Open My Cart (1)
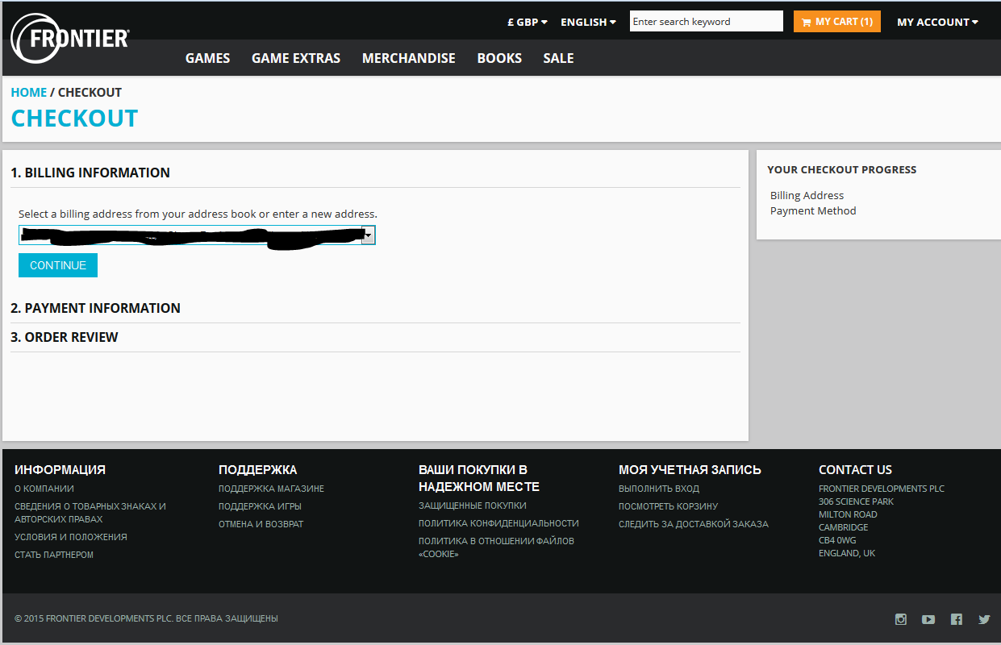1001x645 pixels. pyautogui.click(x=837, y=21)
